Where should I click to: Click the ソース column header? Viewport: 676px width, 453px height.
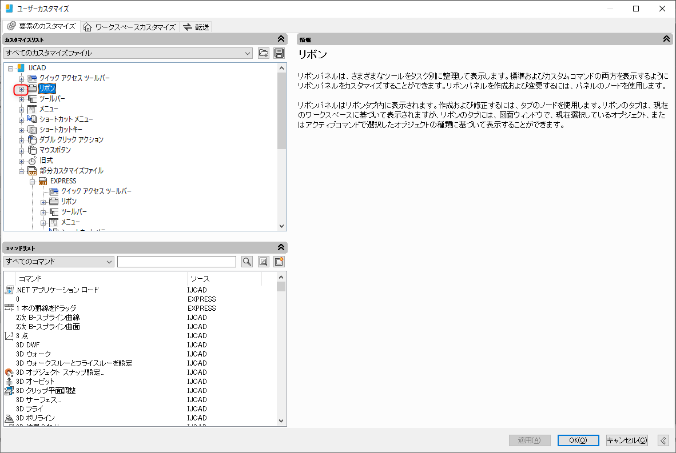[x=224, y=279]
